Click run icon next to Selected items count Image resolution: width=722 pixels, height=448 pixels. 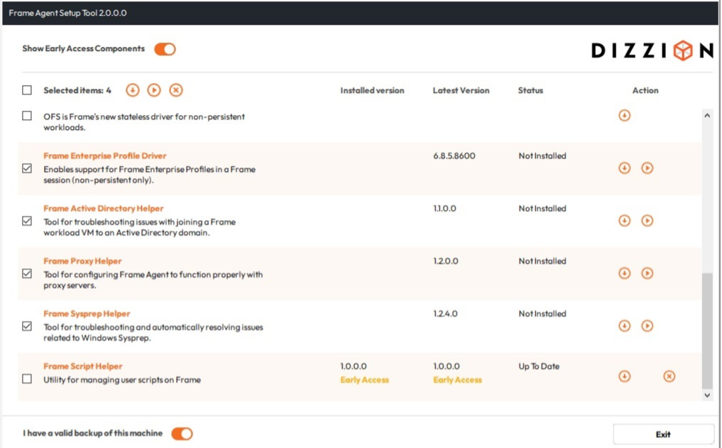(154, 90)
